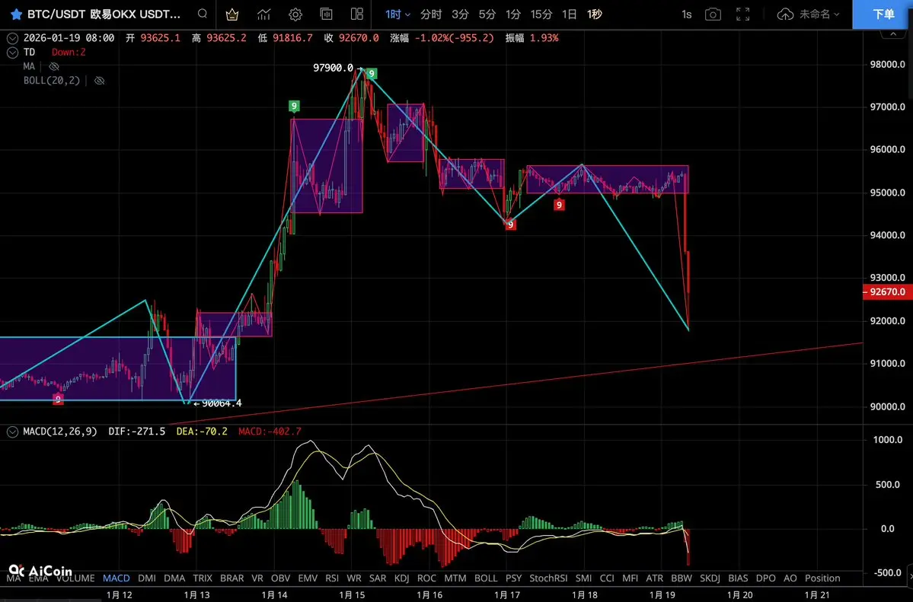Select the PSY indicator tab
The width and height of the screenshot is (913, 602).
(513, 578)
